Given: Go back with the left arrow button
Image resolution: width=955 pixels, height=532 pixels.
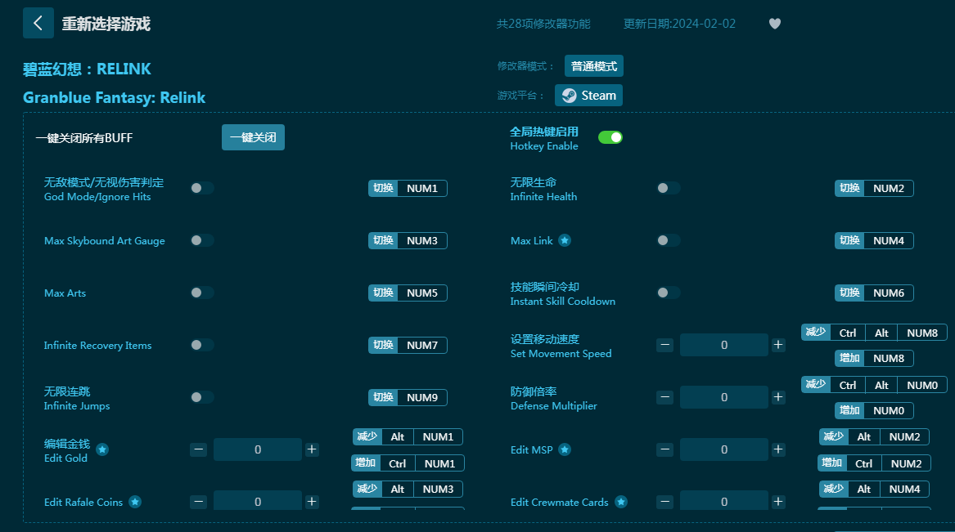Looking at the screenshot, I should (x=38, y=23).
